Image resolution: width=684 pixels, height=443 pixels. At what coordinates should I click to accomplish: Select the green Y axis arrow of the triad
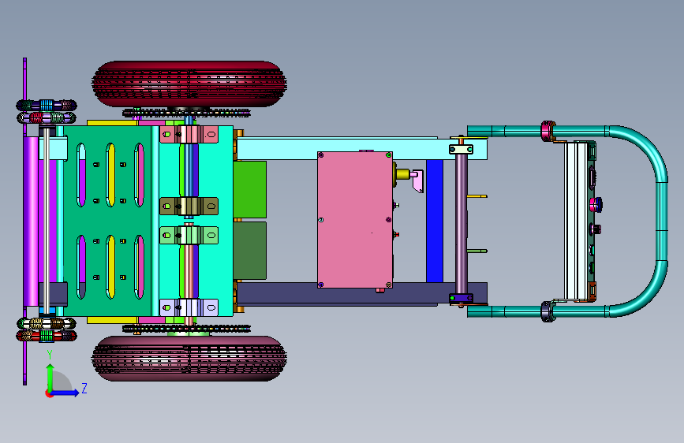pos(50,378)
